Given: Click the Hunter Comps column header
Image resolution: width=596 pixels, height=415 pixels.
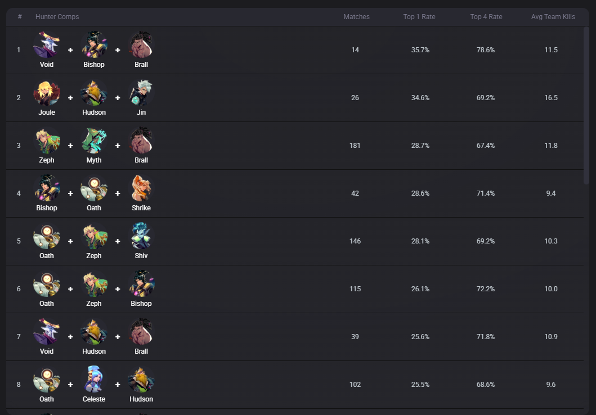Looking at the screenshot, I should click(x=57, y=17).
